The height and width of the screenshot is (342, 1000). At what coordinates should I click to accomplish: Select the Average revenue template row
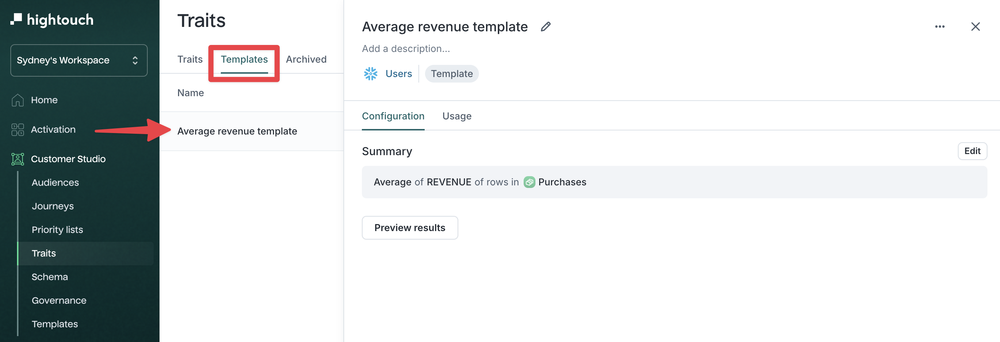click(237, 131)
